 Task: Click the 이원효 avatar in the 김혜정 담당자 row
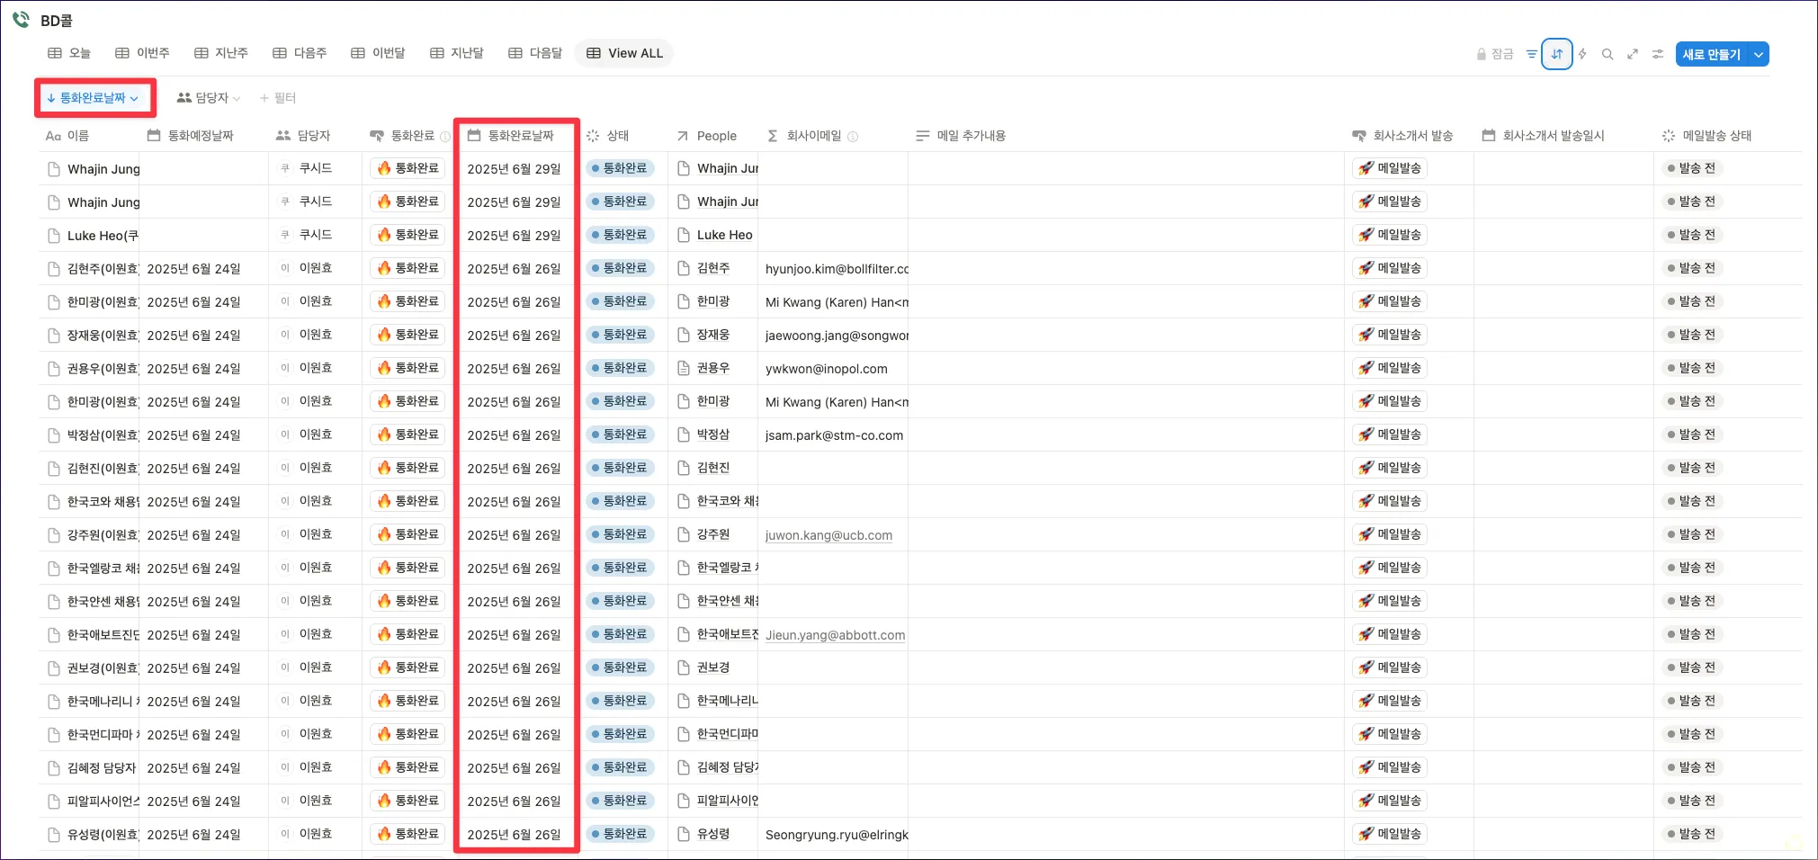click(285, 767)
